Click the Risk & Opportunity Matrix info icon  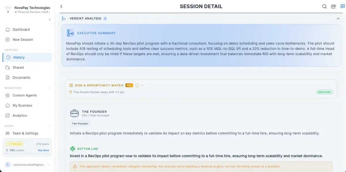point(137,85)
